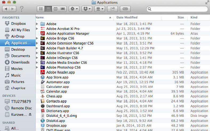The width and height of the screenshot is (210, 131).
Task: Click the DiskAid_6_4_0.dmg file icon
Action: pyautogui.click(x=43, y=116)
